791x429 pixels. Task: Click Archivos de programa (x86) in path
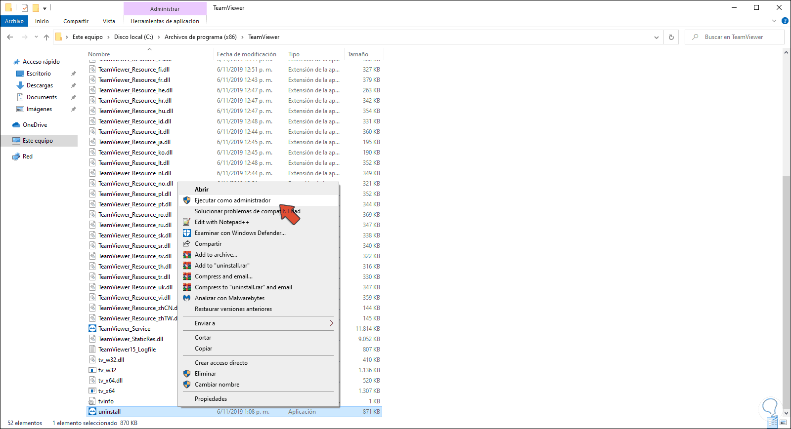pyautogui.click(x=201, y=37)
